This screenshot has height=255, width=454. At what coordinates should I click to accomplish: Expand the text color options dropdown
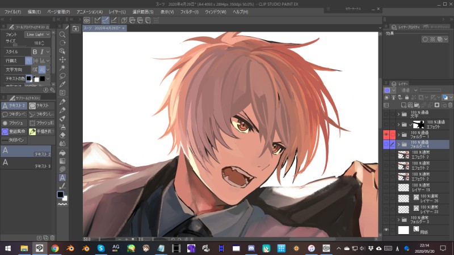click(48, 79)
